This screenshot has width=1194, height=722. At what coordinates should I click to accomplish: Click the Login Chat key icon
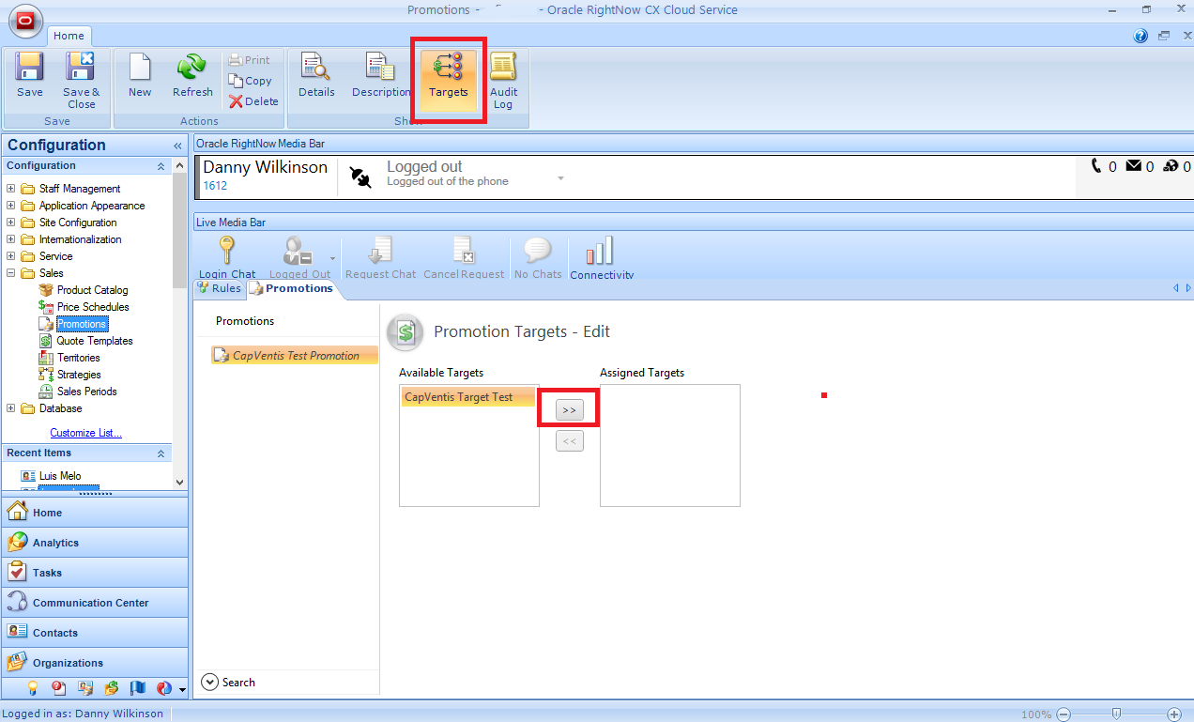click(226, 252)
